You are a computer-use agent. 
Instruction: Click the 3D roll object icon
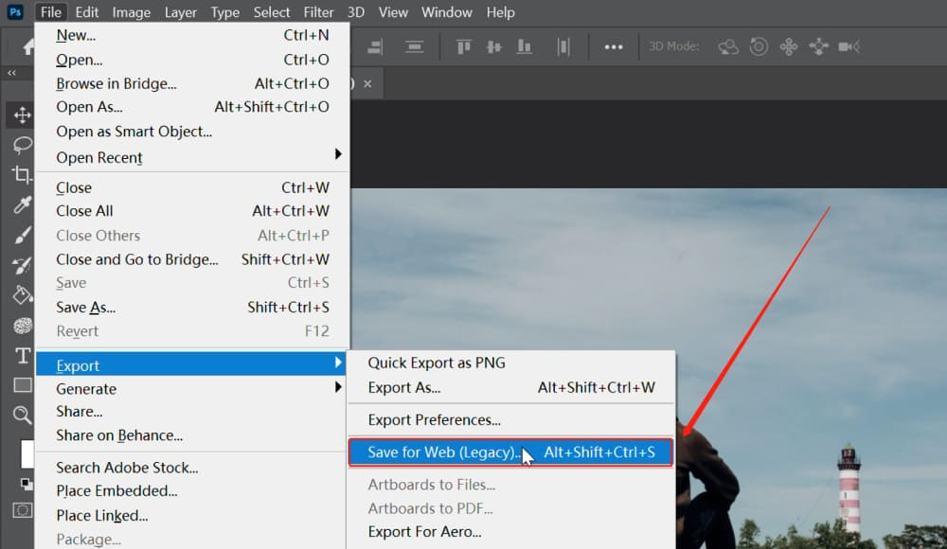tap(759, 46)
